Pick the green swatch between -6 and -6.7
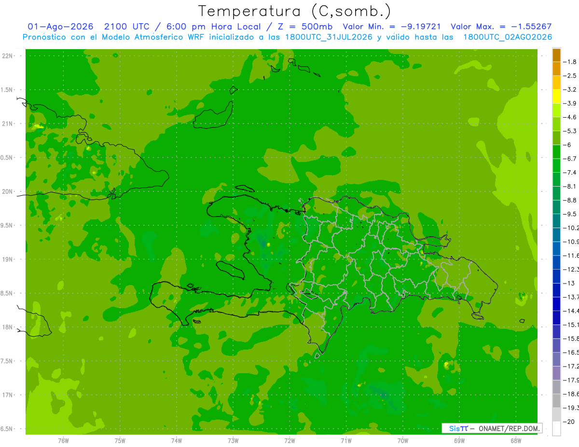579x447 pixels. tap(556, 152)
